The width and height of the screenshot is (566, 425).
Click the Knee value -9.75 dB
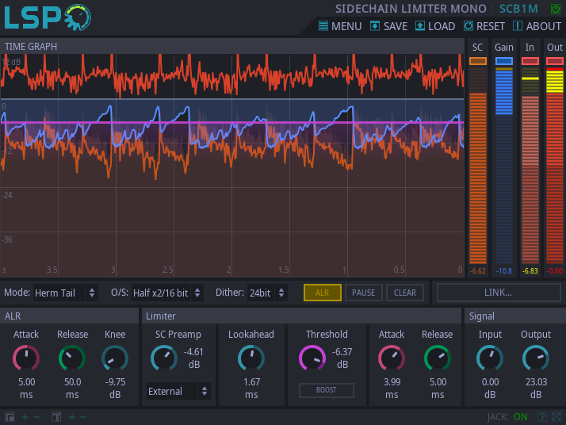[115, 389]
